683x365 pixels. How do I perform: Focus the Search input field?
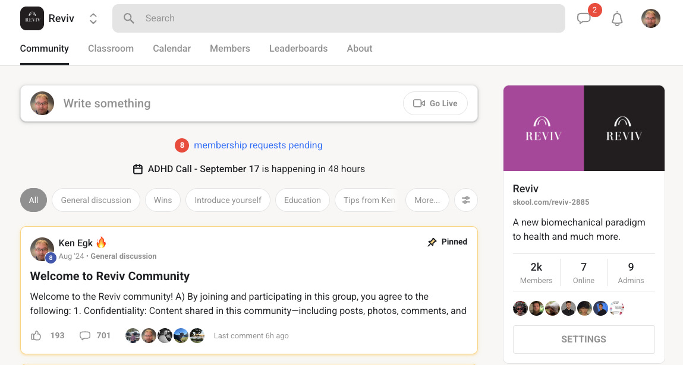coord(338,18)
